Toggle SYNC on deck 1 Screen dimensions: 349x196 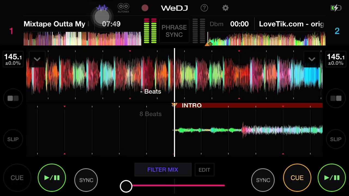coord(86,180)
